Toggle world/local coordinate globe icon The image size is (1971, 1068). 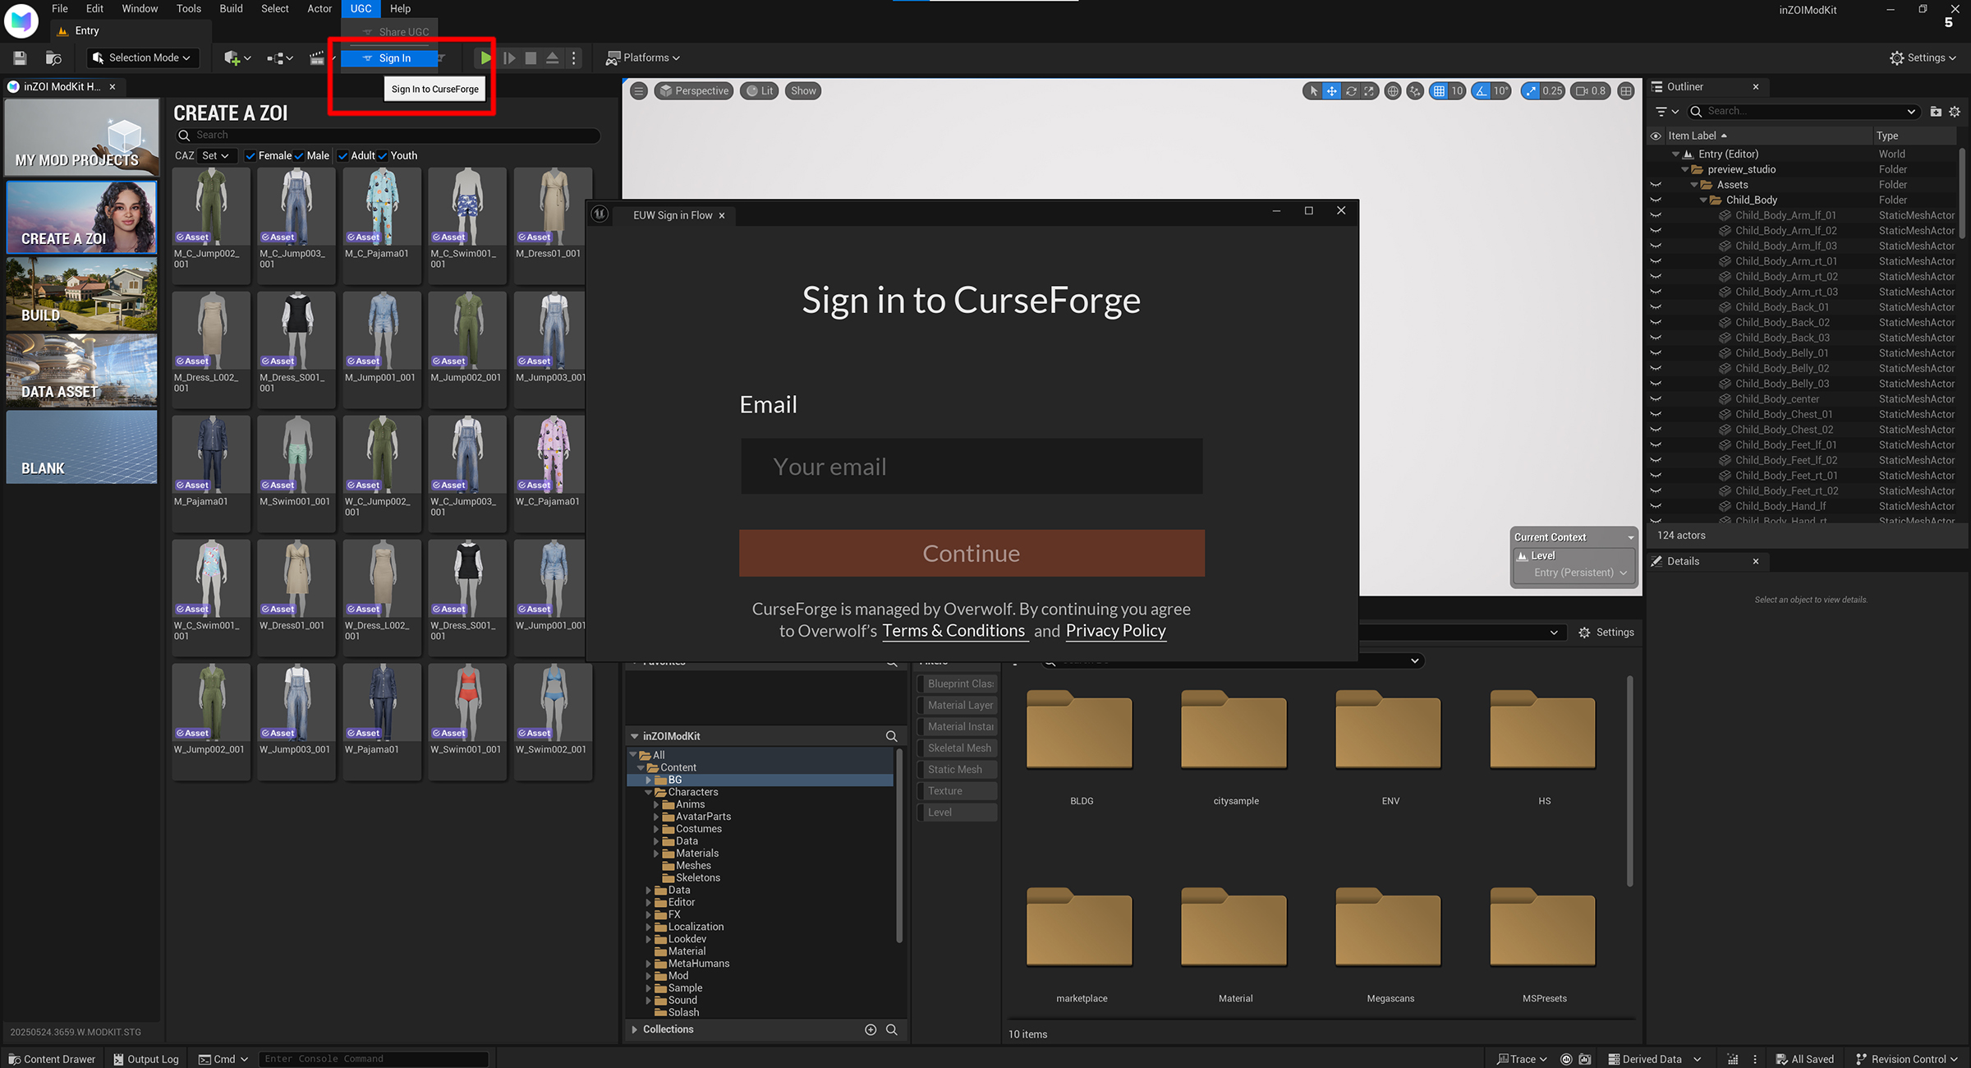(1393, 91)
